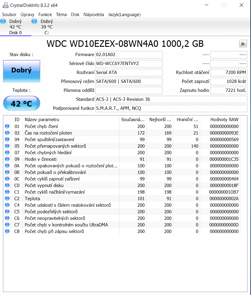The height and width of the screenshot is (295, 251).
Task: Close the CrystalDiskInfo window
Action: pos(241,5)
